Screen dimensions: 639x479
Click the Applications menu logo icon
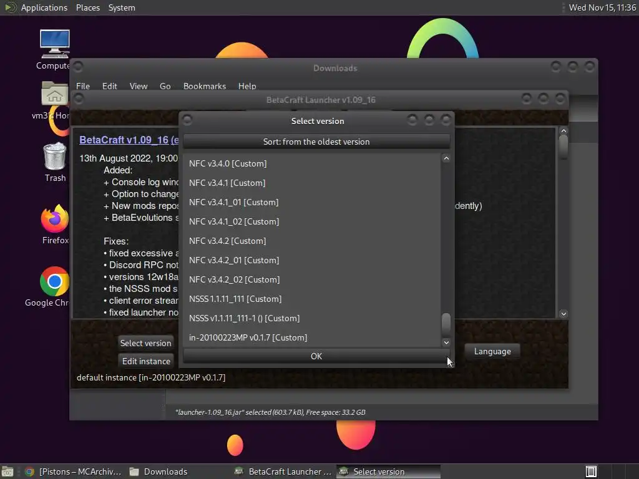coord(10,7)
